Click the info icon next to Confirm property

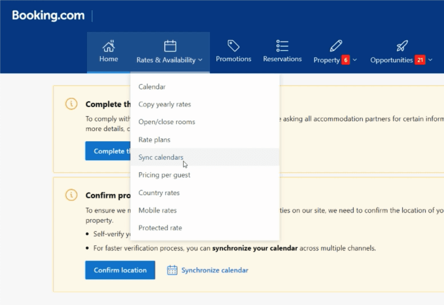(72, 195)
